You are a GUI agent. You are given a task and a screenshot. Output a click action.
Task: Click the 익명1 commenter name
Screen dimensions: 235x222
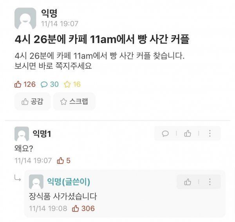(42, 134)
